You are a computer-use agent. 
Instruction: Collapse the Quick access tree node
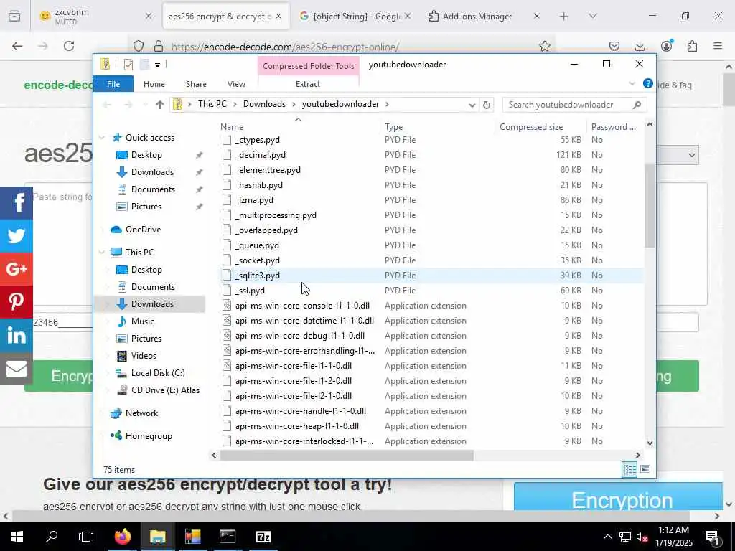pyautogui.click(x=102, y=138)
